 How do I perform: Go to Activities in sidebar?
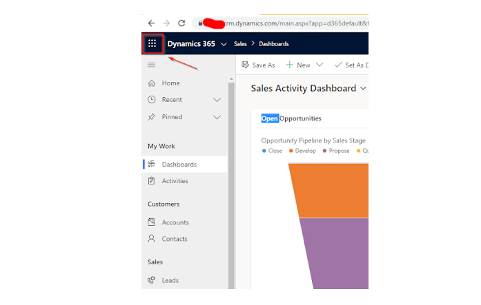[x=175, y=181]
